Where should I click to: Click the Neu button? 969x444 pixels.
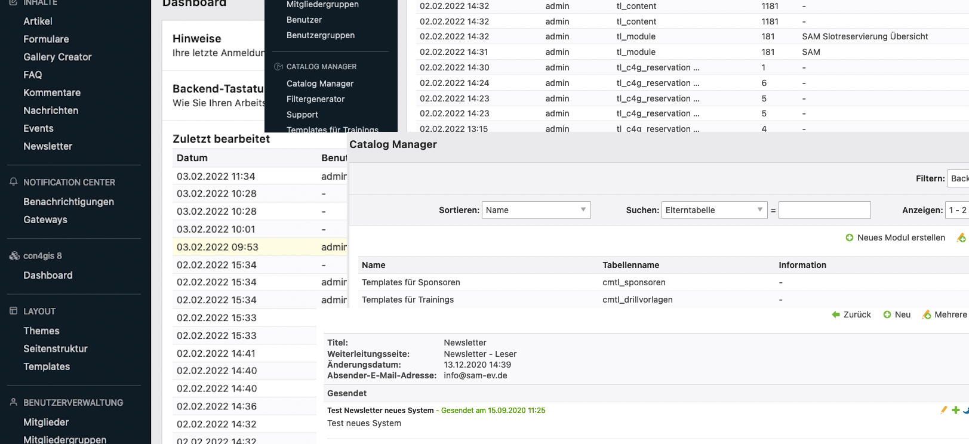point(897,314)
